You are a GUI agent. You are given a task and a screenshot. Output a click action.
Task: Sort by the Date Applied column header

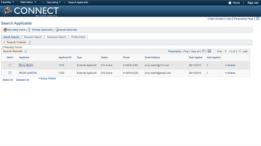pos(196,58)
